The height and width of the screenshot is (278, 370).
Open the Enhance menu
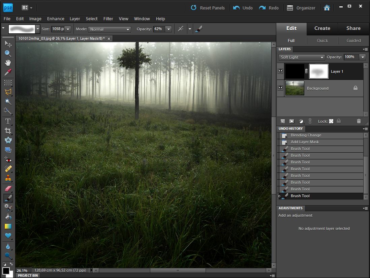(56, 19)
